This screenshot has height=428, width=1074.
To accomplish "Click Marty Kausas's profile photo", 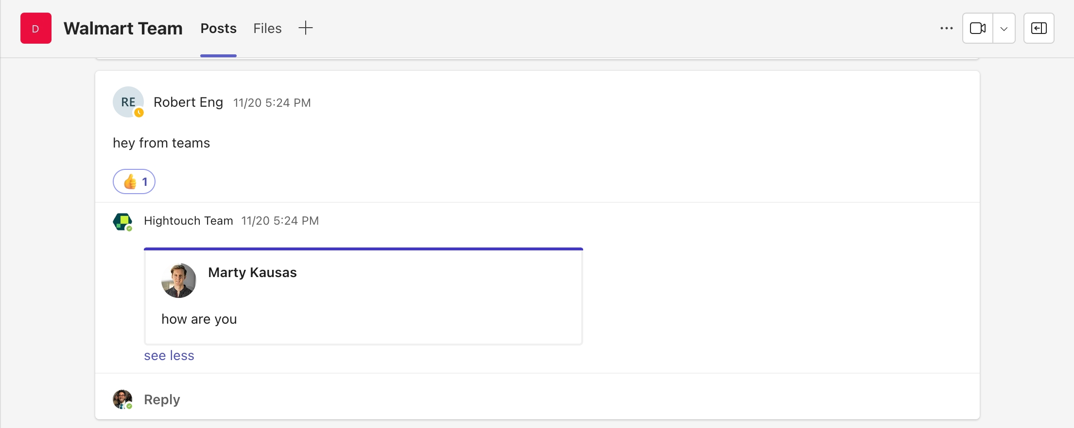I will (179, 280).
